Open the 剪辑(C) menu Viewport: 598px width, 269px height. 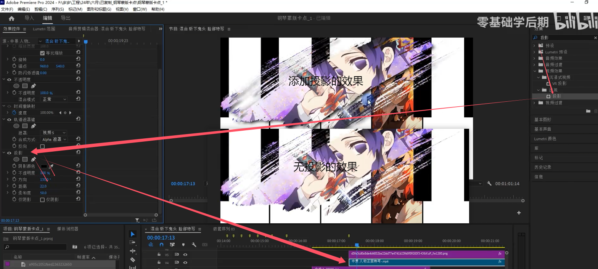pyautogui.click(x=41, y=9)
